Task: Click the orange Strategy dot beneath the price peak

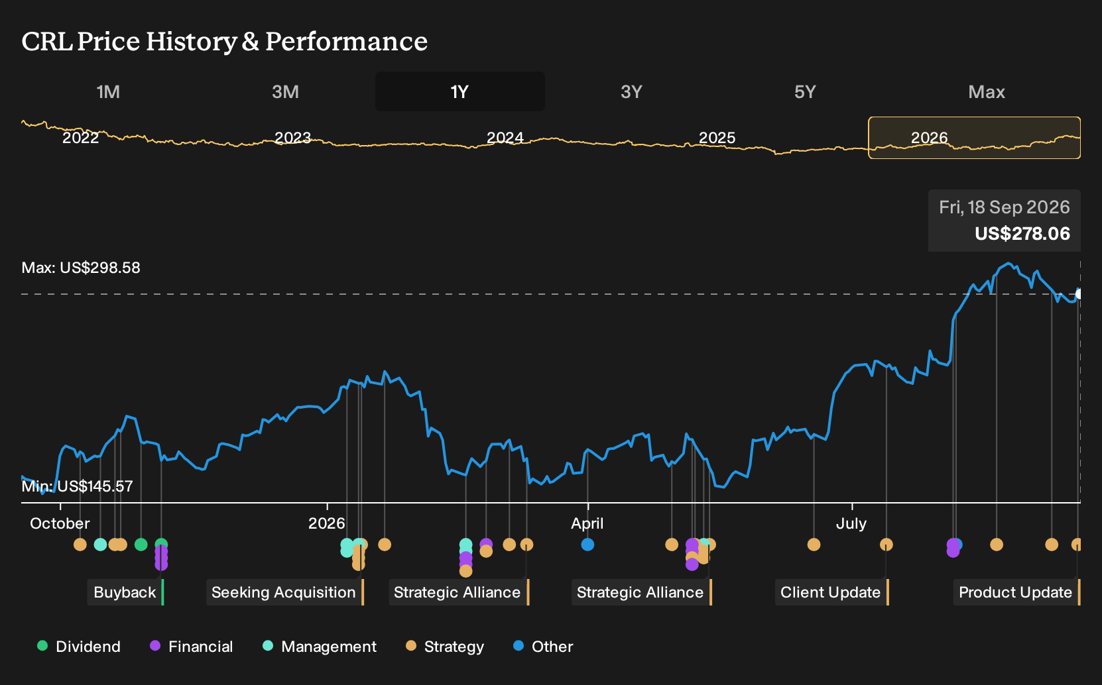Action: (996, 545)
